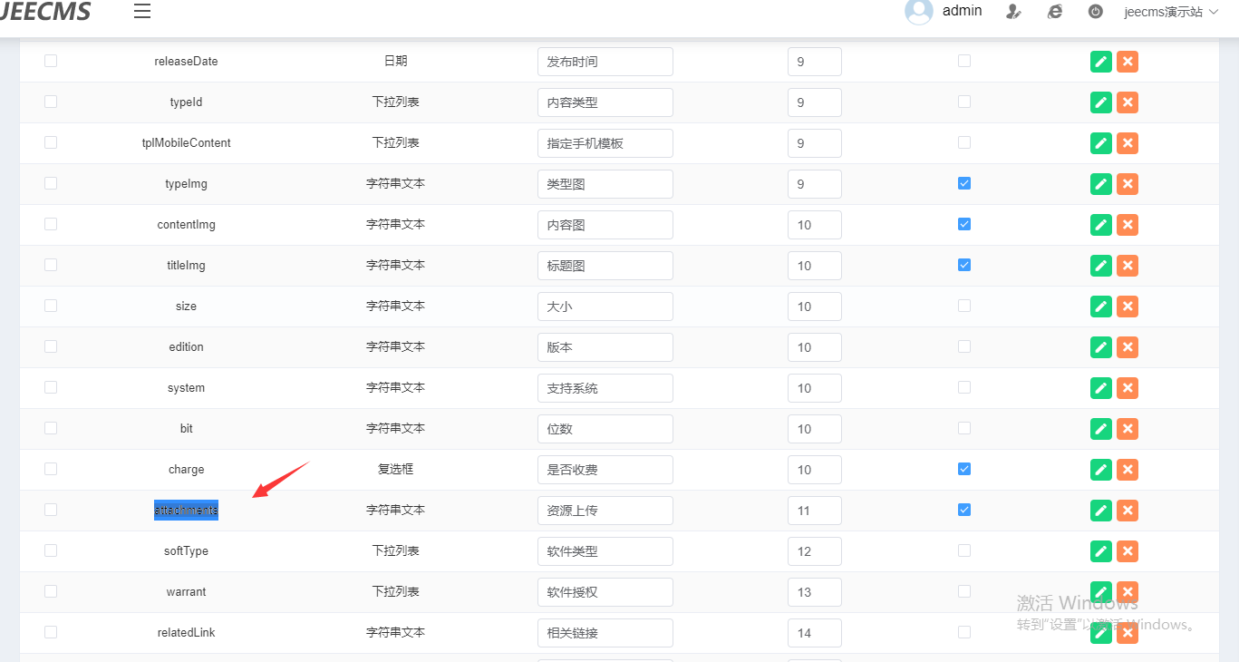The width and height of the screenshot is (1239, 662).
Task: Click the 内容类型 label field
Action: point(605,102)
